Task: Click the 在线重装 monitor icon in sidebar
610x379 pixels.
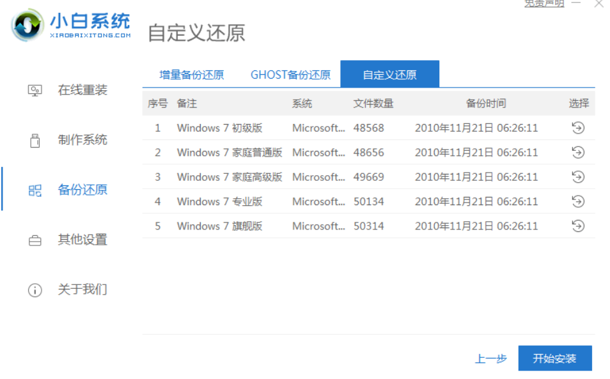Action: click(35, 91)
